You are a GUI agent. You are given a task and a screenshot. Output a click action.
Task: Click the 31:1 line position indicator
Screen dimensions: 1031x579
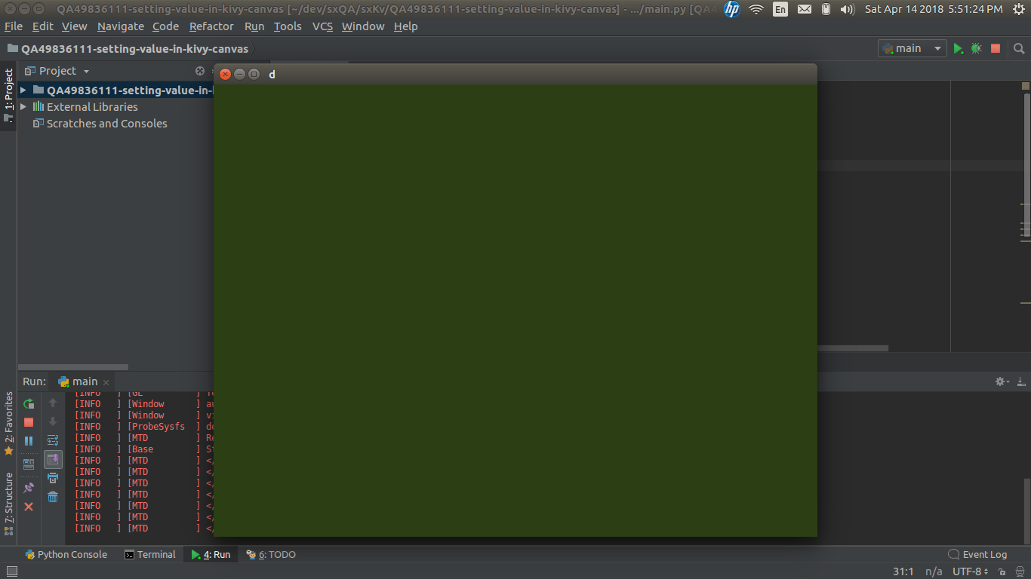pyautogui.click(x=905, y=571)
